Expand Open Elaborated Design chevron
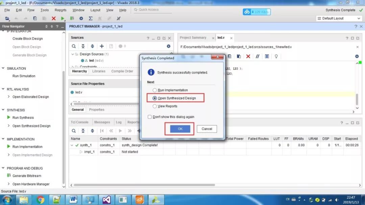The height and width of the screenshot is (205, 365). [8, 97]
